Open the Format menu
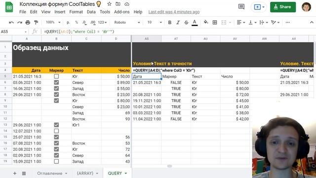 [x=76, y=12]
